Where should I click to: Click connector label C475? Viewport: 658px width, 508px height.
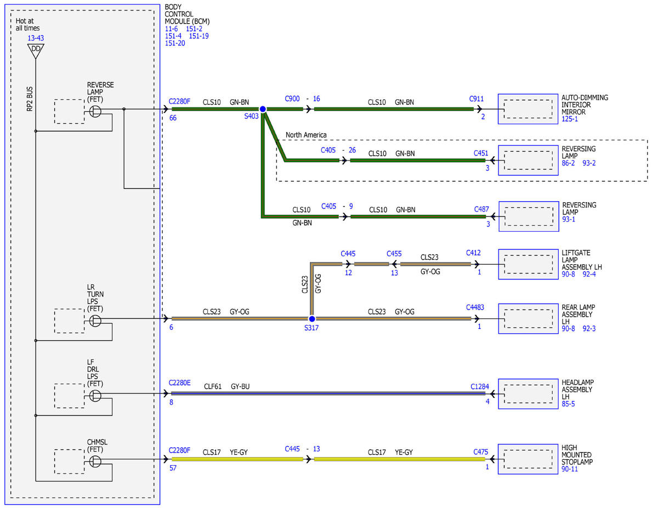click(x=481, y=452)
